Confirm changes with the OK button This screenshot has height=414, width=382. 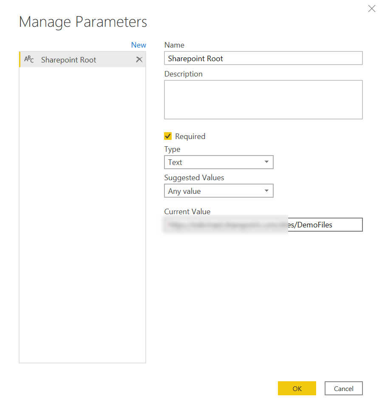point(297,388)
